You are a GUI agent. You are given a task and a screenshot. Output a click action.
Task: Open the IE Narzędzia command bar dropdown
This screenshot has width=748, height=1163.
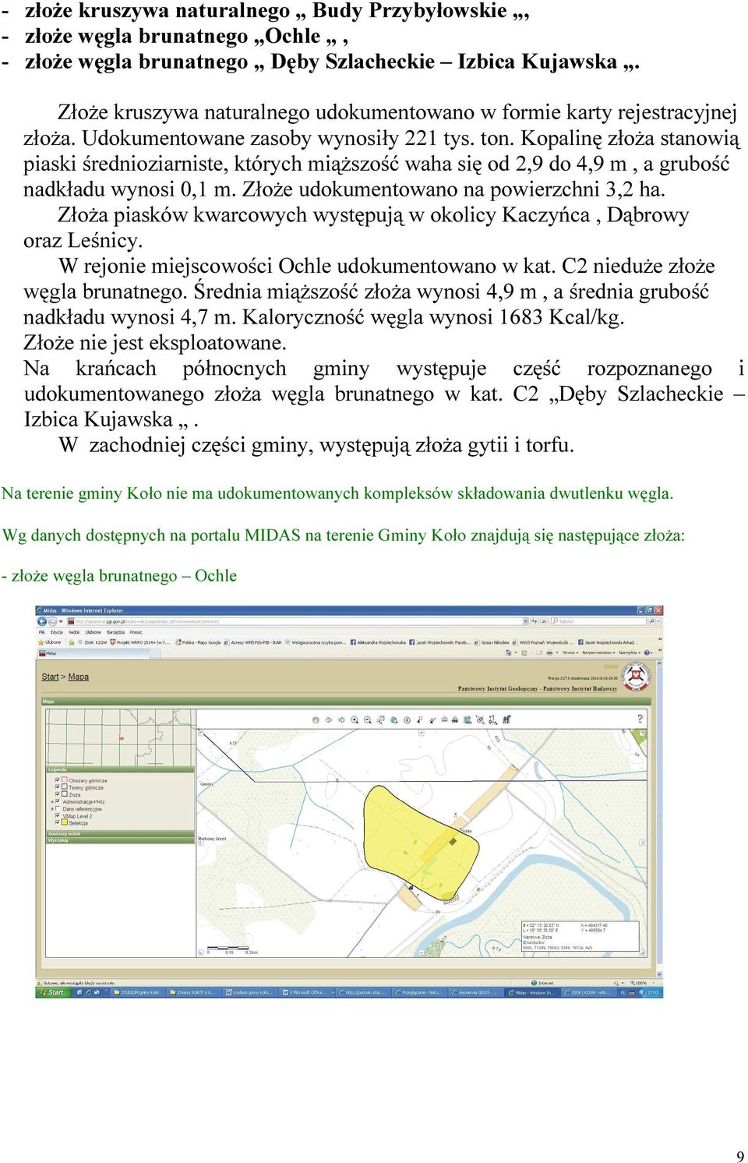click(x=630, y=652)
